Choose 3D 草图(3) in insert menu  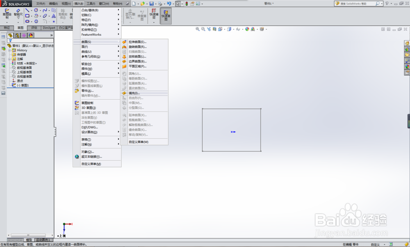click(x=97, y=108)
